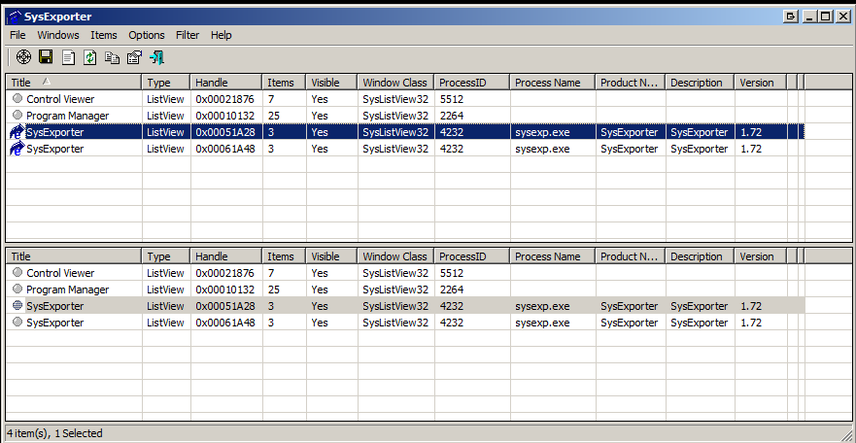Click the blank document report toolbar icon
The width and height of the screenshot is (856, 443).
click(68, 57)
